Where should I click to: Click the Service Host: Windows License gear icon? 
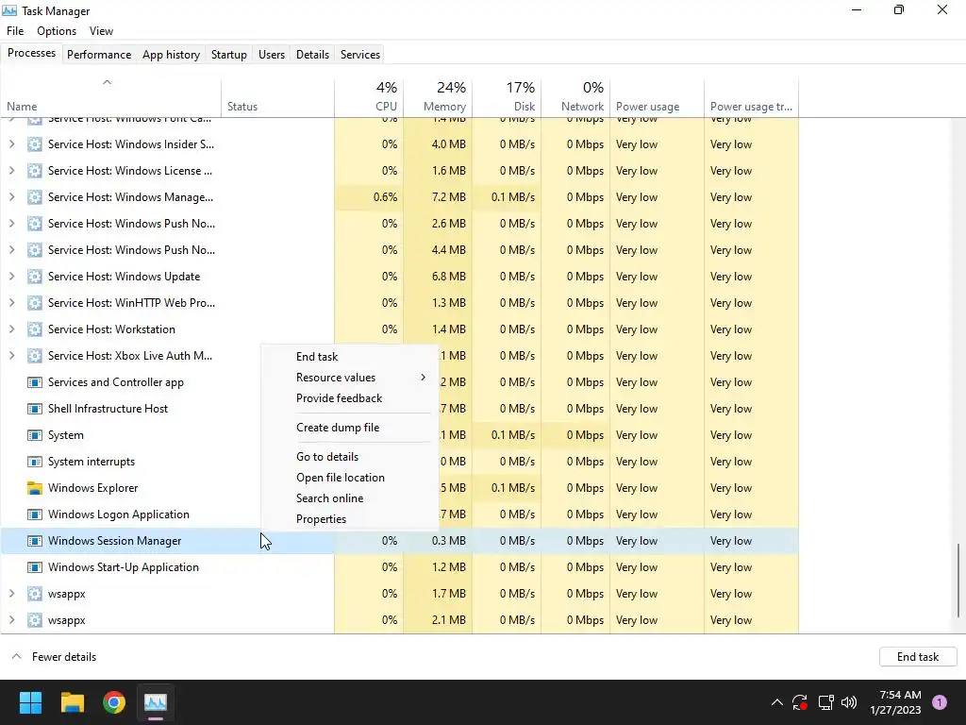[x=35, y=171]
